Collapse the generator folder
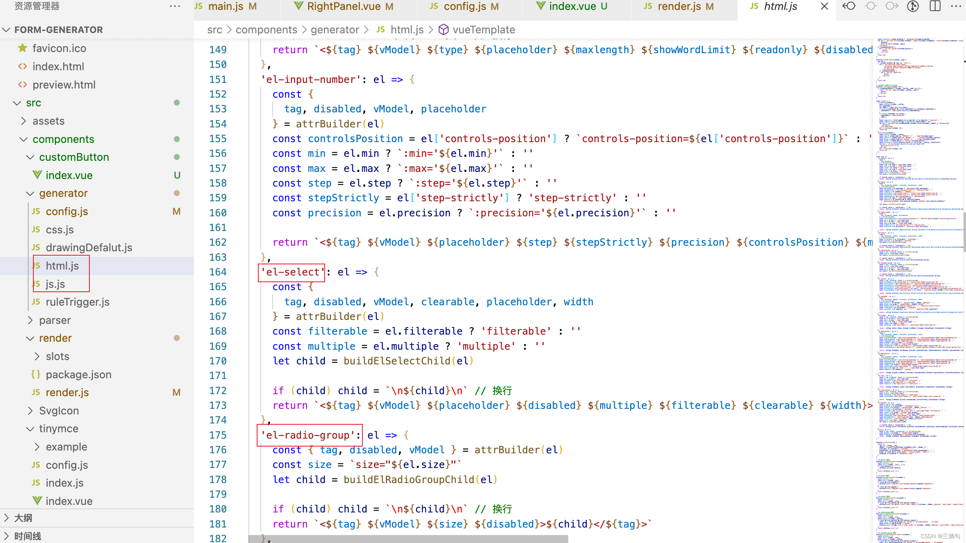Image resolution: width=966 pixels, height=543 pixels. click(63, 193)
